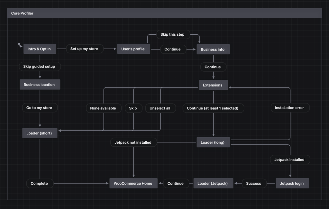Click the Jetpack not installed label

[133, 142]
